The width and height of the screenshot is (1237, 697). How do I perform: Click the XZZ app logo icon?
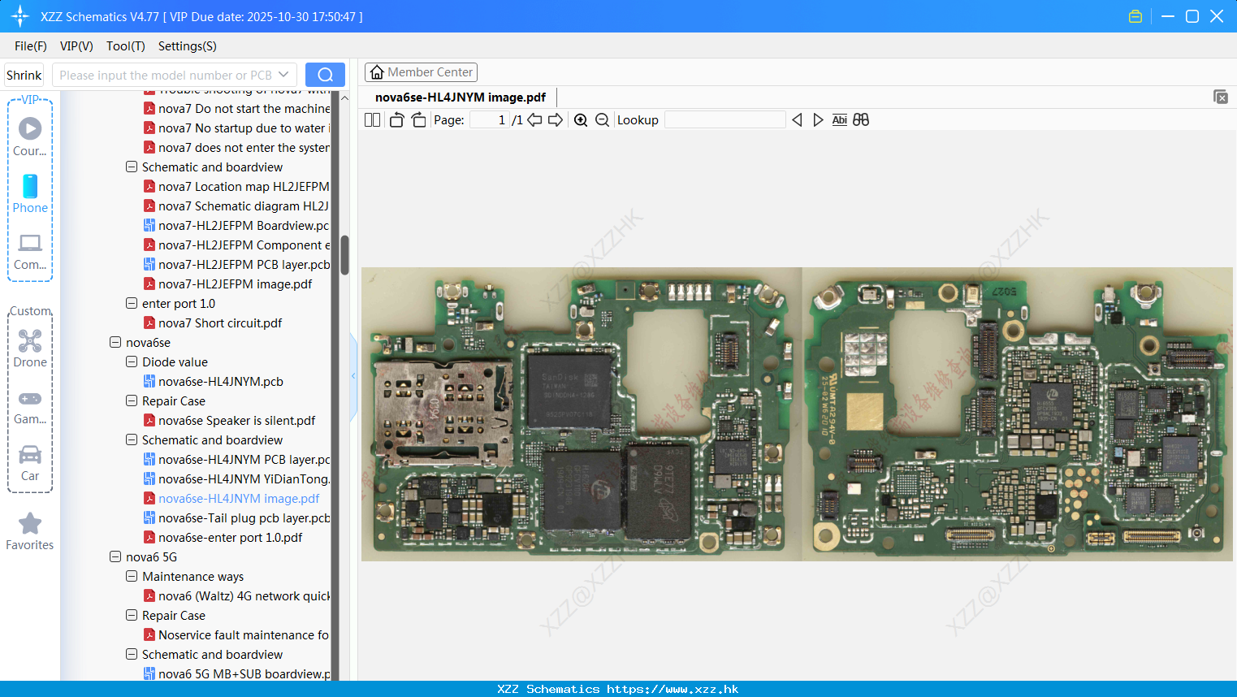[19, 16]
